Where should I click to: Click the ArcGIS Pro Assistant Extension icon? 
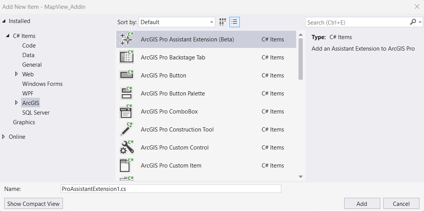(x=127, y=39)
